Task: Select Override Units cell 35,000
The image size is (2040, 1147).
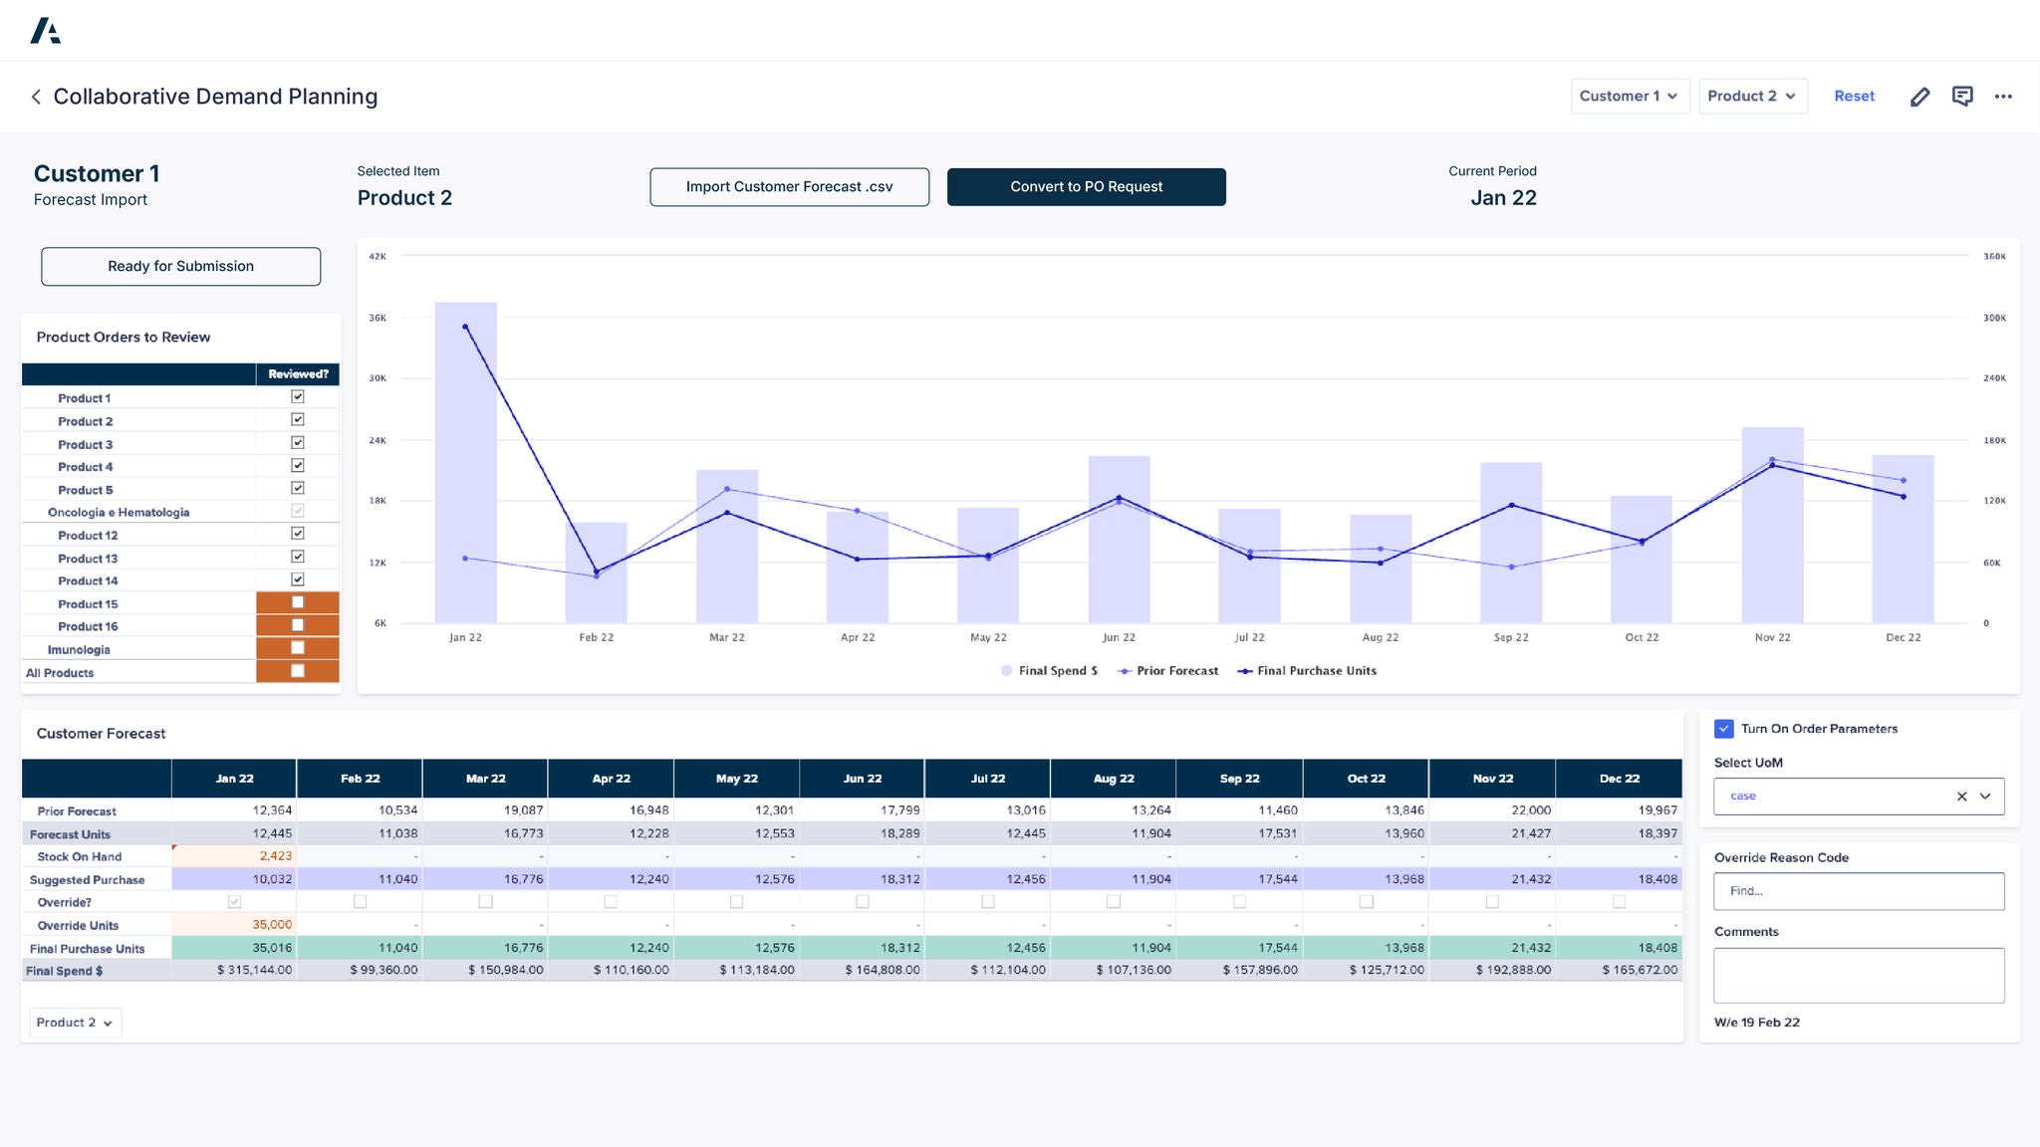Action: click(x=234, y=925)
